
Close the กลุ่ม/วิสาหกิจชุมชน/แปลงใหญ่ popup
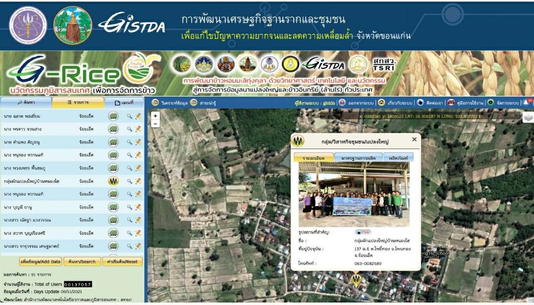pos(414,139)
